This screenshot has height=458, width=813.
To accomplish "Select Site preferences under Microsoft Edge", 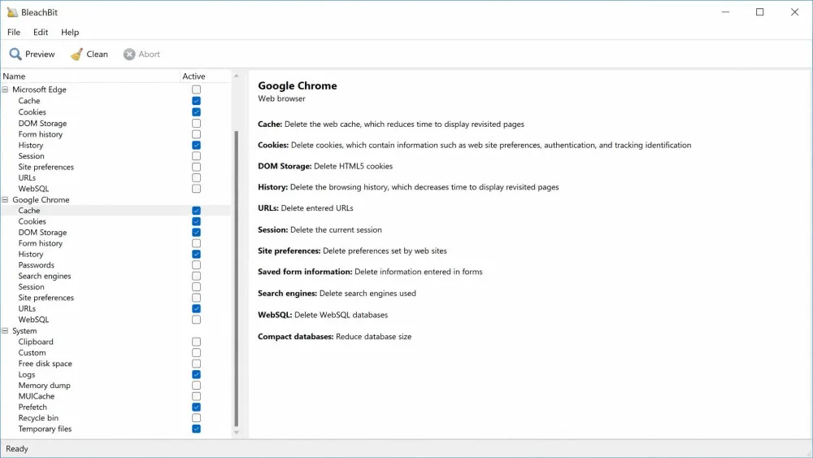I will 46,167.
